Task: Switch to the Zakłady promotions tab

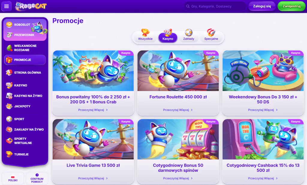Action: click(x=189, y=35)
